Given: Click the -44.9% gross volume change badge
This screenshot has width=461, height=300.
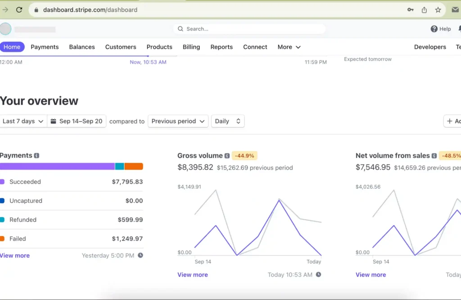Looking at the screenshot, I should 244,155.
